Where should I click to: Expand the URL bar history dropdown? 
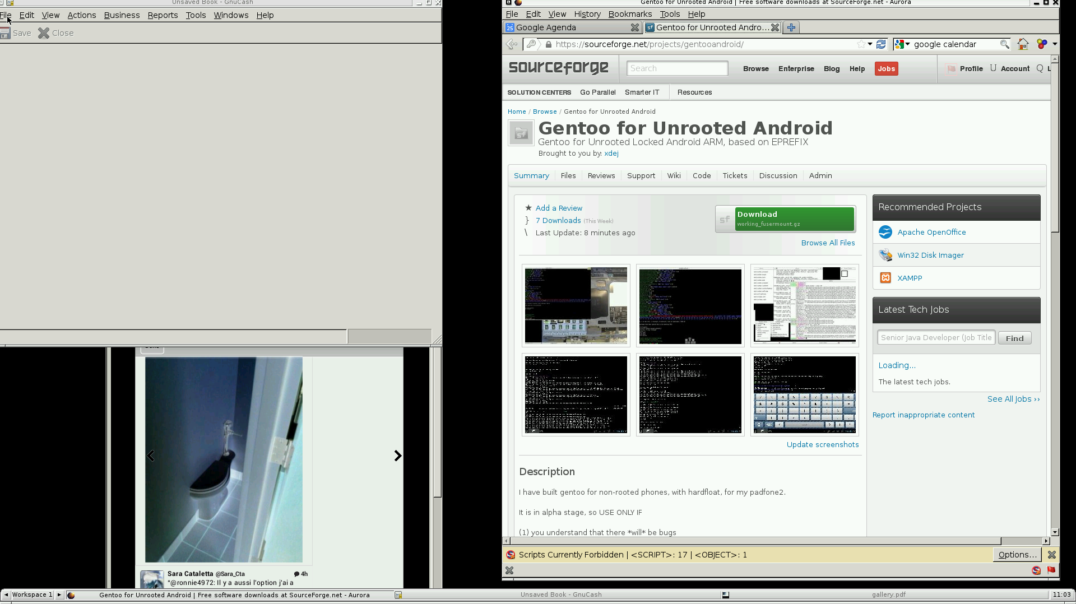(870, 44)
